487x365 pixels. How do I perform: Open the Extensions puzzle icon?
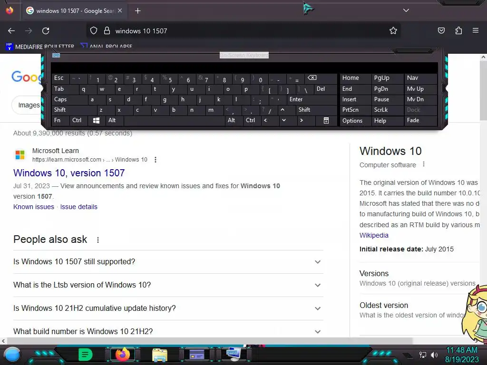click(458, 31)
